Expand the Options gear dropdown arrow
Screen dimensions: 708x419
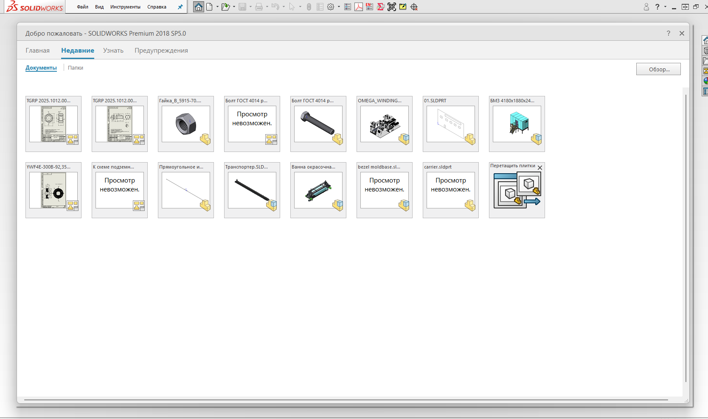pyautogui.click(x=339, y=7)
